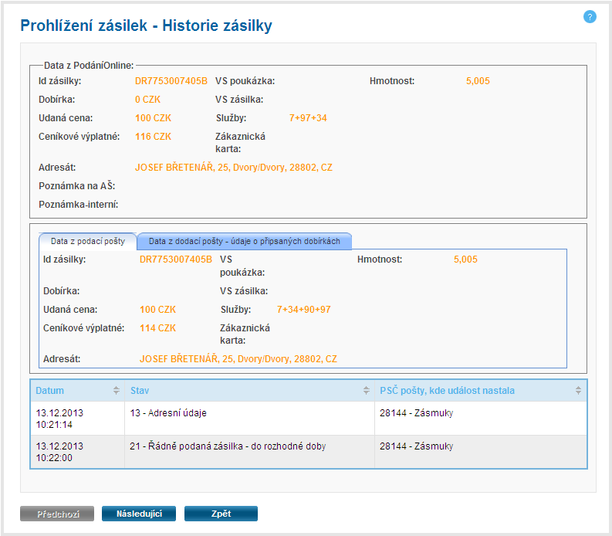Viewport: 612px width, 536px height.
Task: Click the Ceníkové výplatné 114 CZK value
Action: (157, 328)
